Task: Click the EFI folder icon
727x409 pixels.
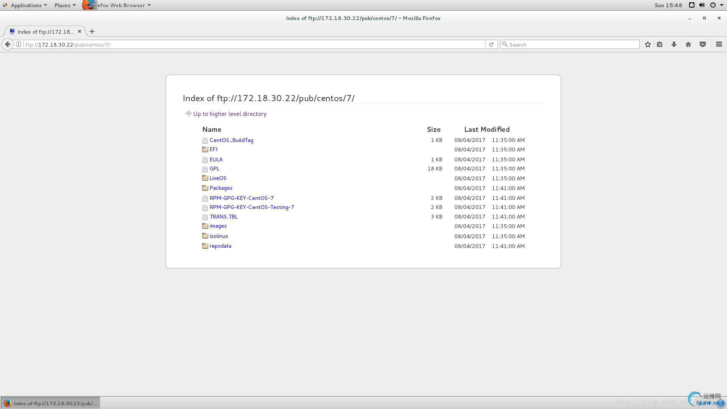Action: (205, 150)
